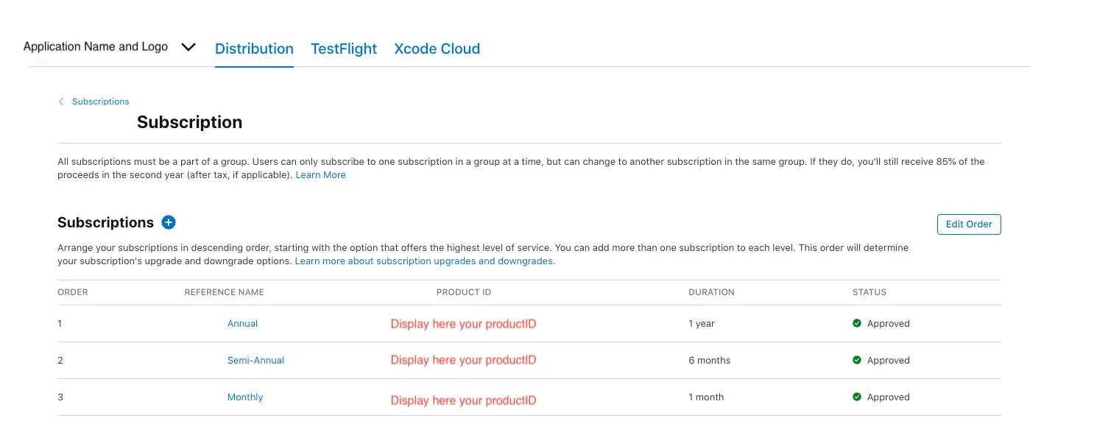The image size is (1097, 446).
Task: Select the Distribution tab
Action: point(254,49)
